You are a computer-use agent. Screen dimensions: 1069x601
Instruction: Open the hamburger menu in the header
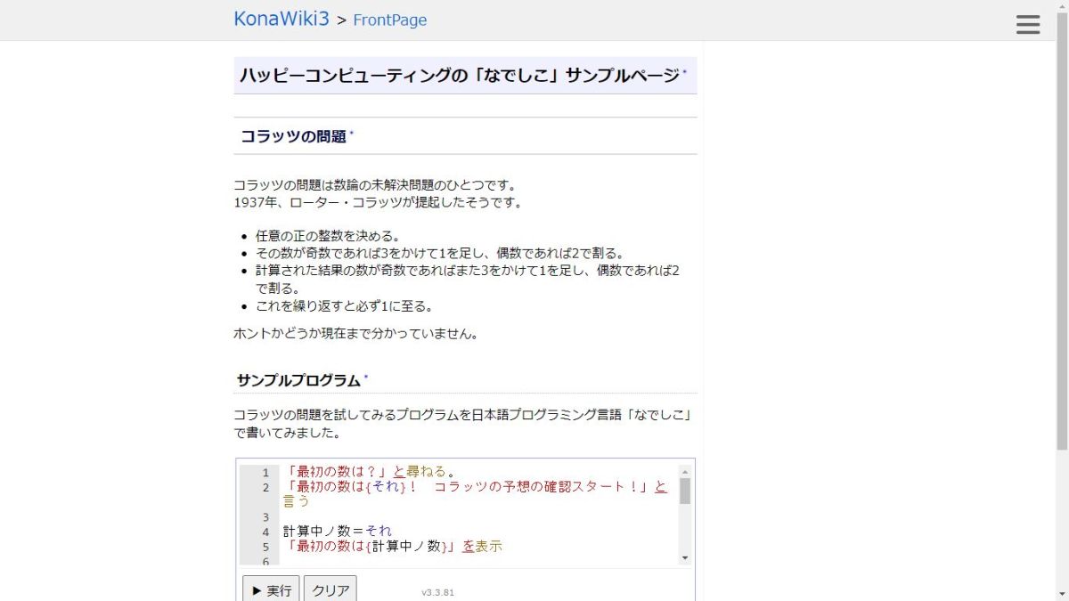(1028, 24)
